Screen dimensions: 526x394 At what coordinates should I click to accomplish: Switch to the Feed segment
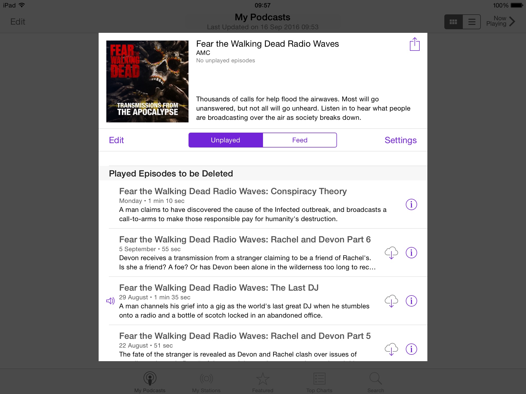pyautogui.click(x=300, y=140)
